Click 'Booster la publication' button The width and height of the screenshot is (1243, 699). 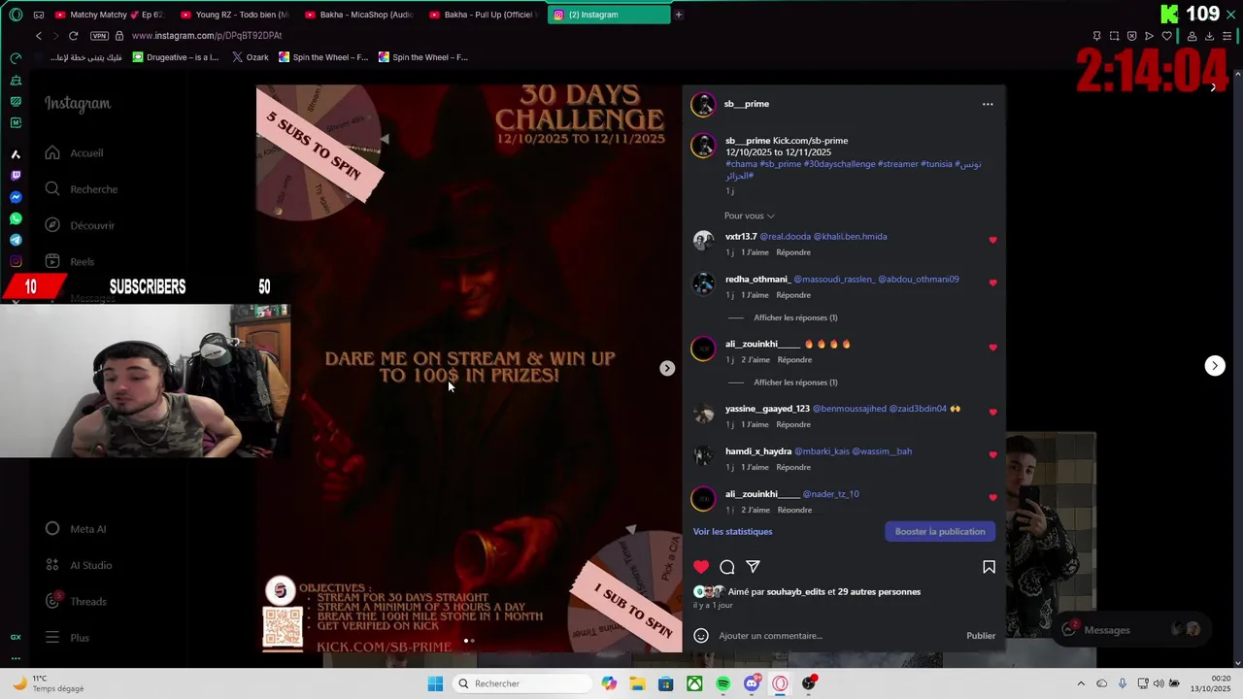(x=940, y=532)
